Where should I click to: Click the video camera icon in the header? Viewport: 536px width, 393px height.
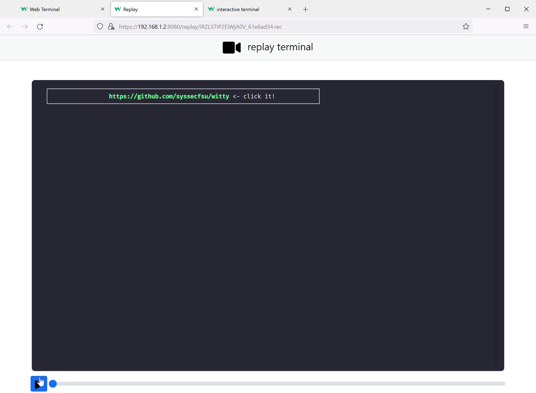point(232,47)
